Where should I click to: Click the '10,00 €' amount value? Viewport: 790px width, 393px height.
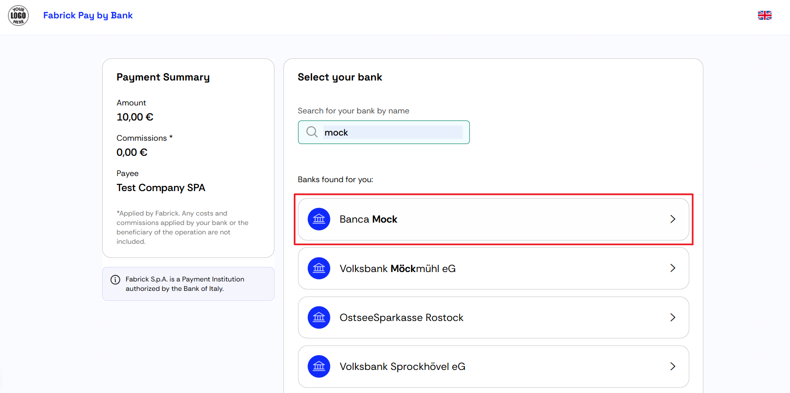[x=135, y=117]
